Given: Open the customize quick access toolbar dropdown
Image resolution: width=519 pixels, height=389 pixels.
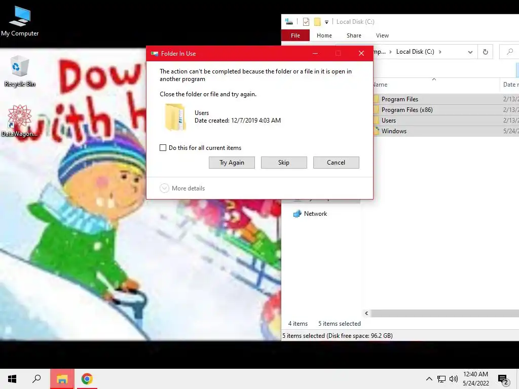Looking at the screenshot, I should (326, 22).
